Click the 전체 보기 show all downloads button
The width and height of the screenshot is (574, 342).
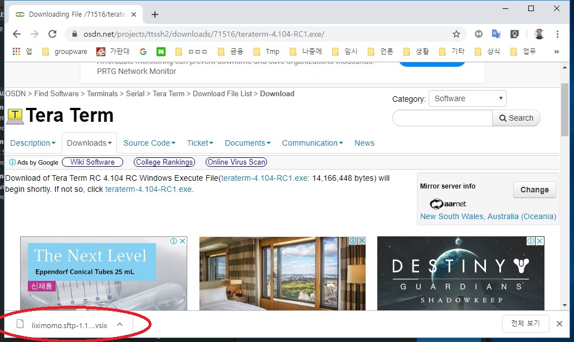click(526, 323)
